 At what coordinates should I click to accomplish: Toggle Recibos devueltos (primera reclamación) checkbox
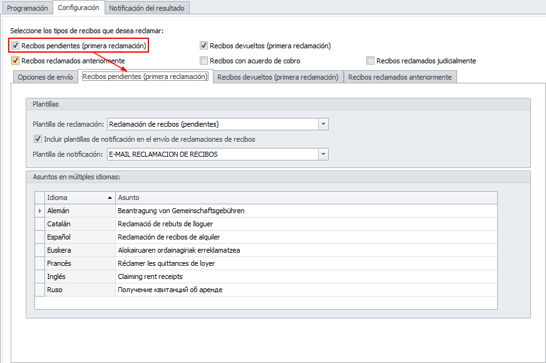(x=203, y=45)
